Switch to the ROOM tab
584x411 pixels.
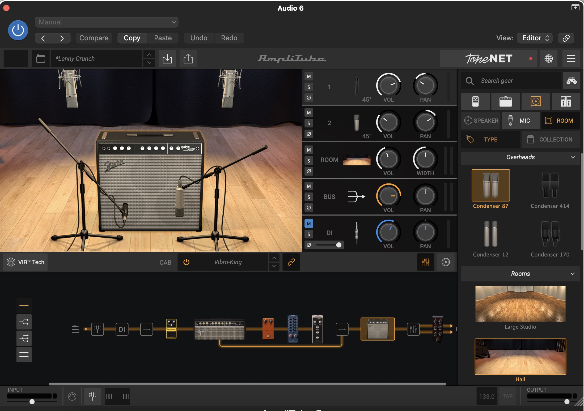(x=561, y=121)
